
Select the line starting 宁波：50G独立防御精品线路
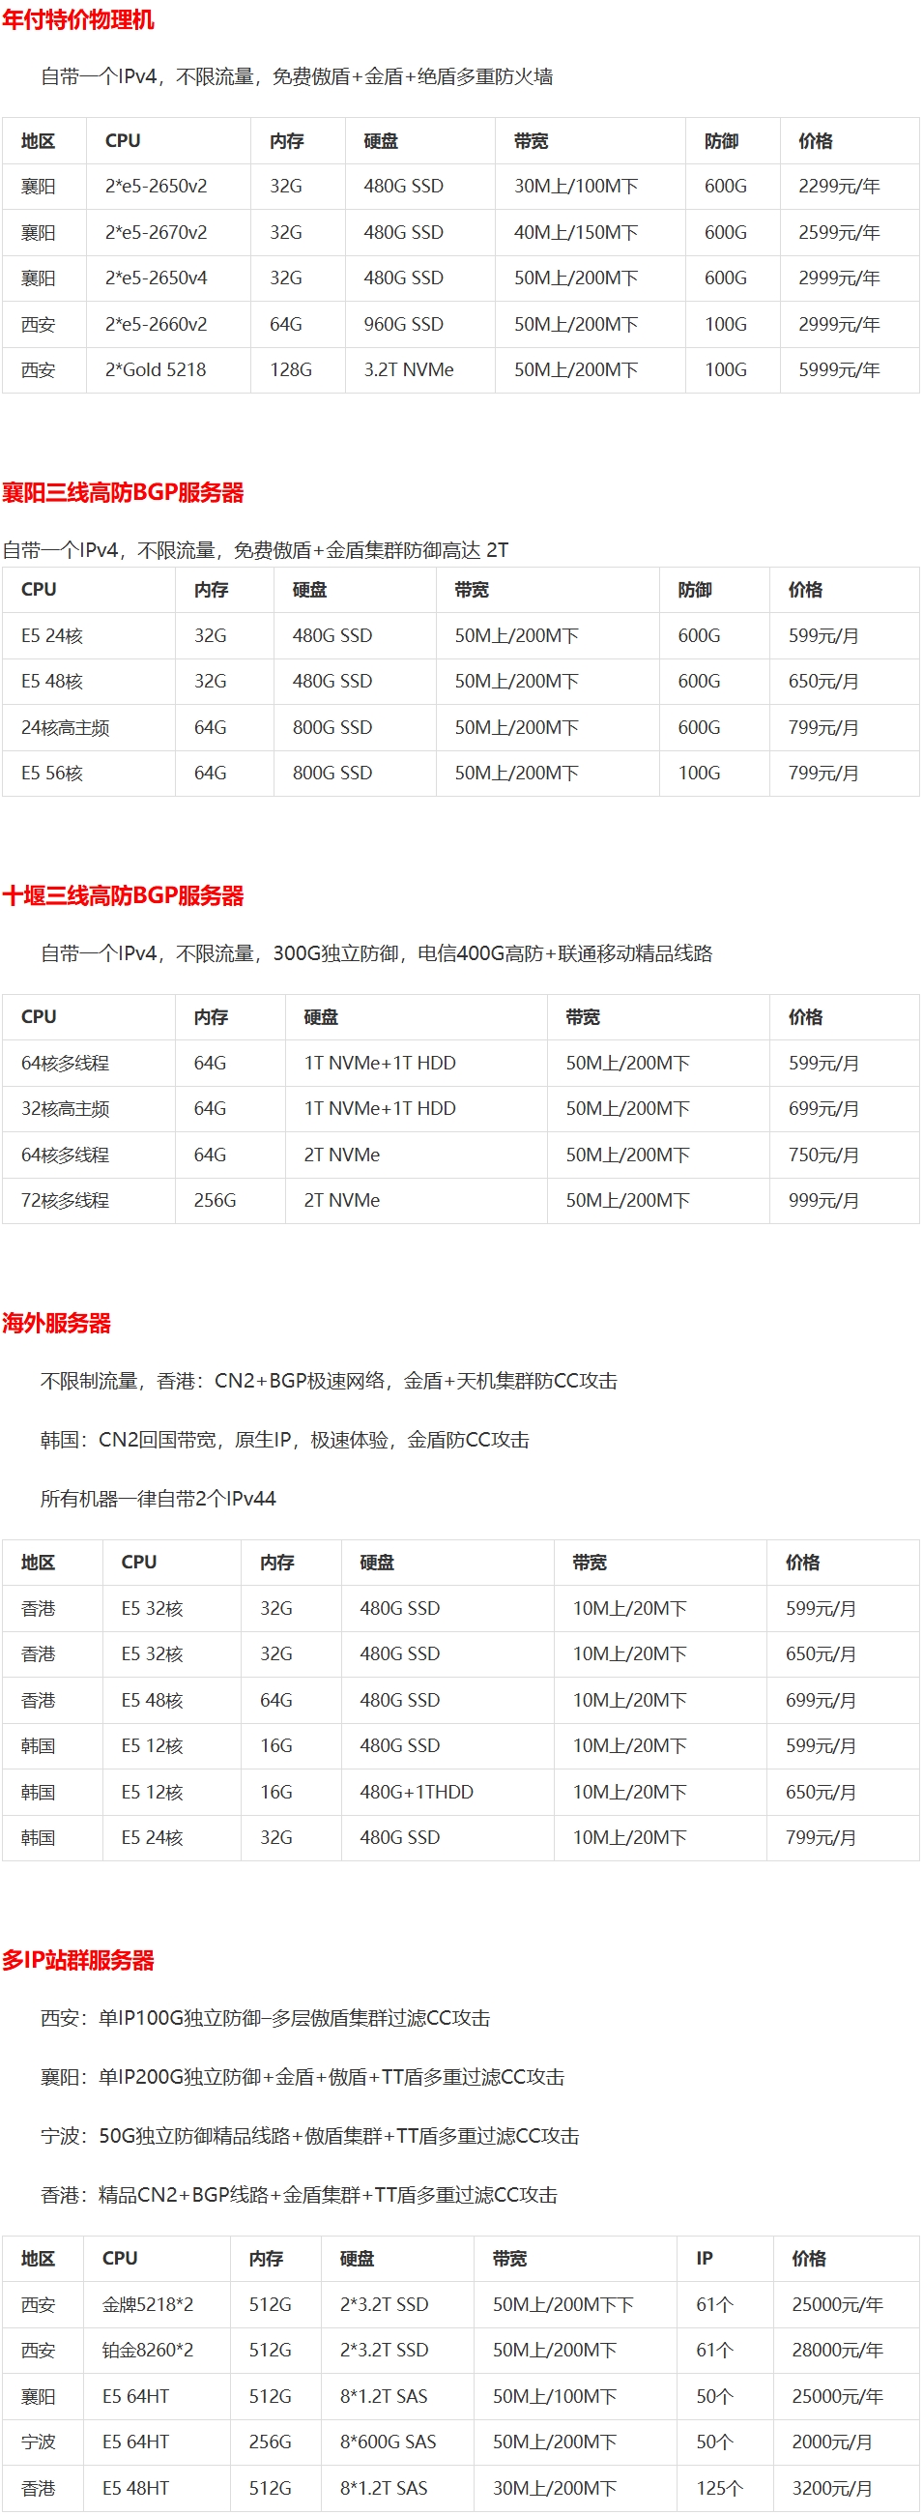tap(310, 2137)
